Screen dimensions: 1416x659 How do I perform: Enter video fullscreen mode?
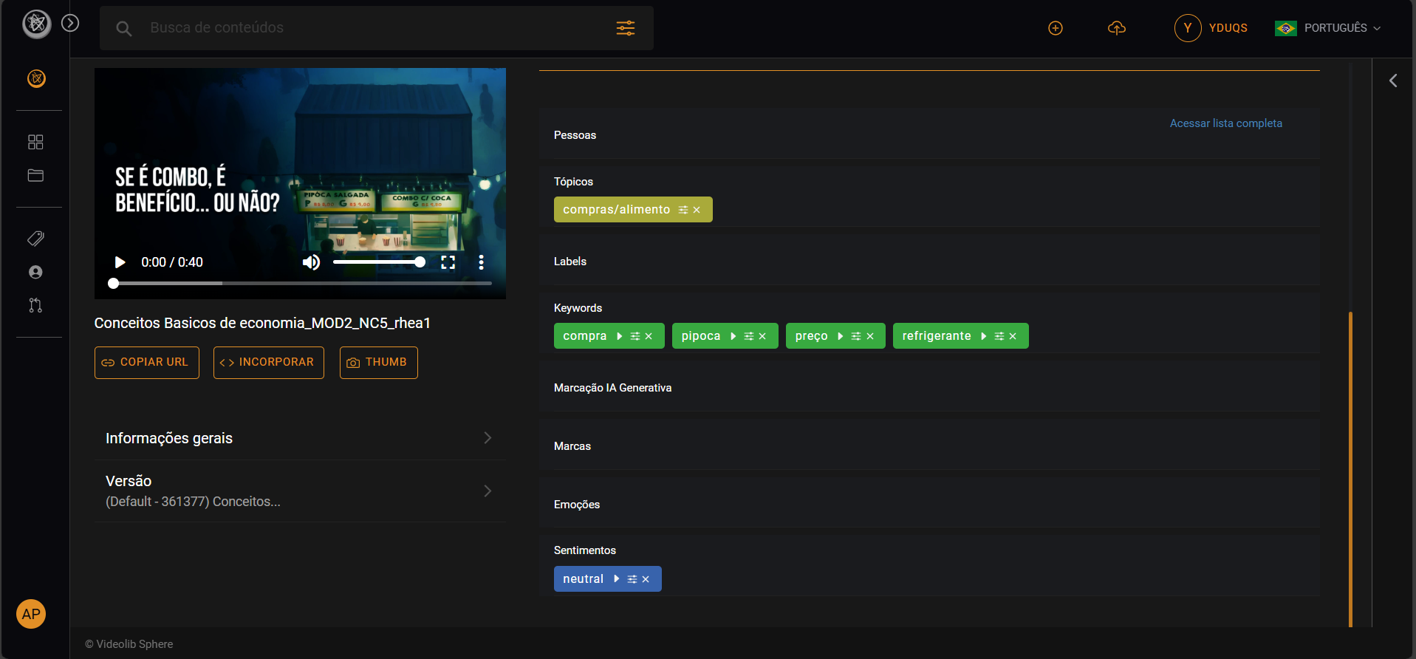click(448, 262)
